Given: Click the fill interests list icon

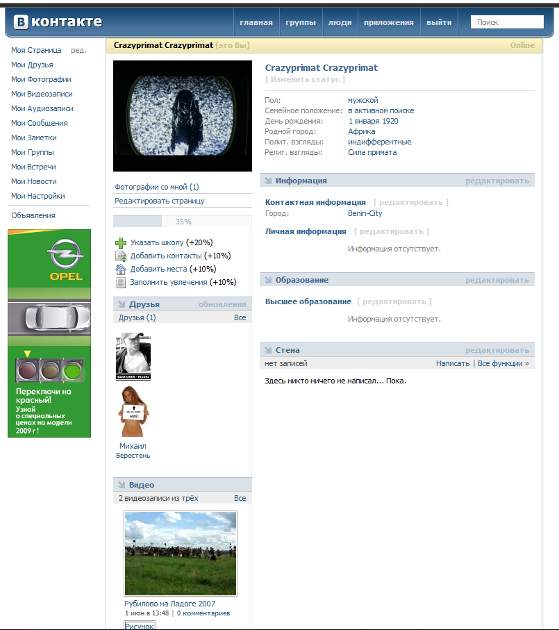Looking at the screenshot, I should (x=120, y=283).
